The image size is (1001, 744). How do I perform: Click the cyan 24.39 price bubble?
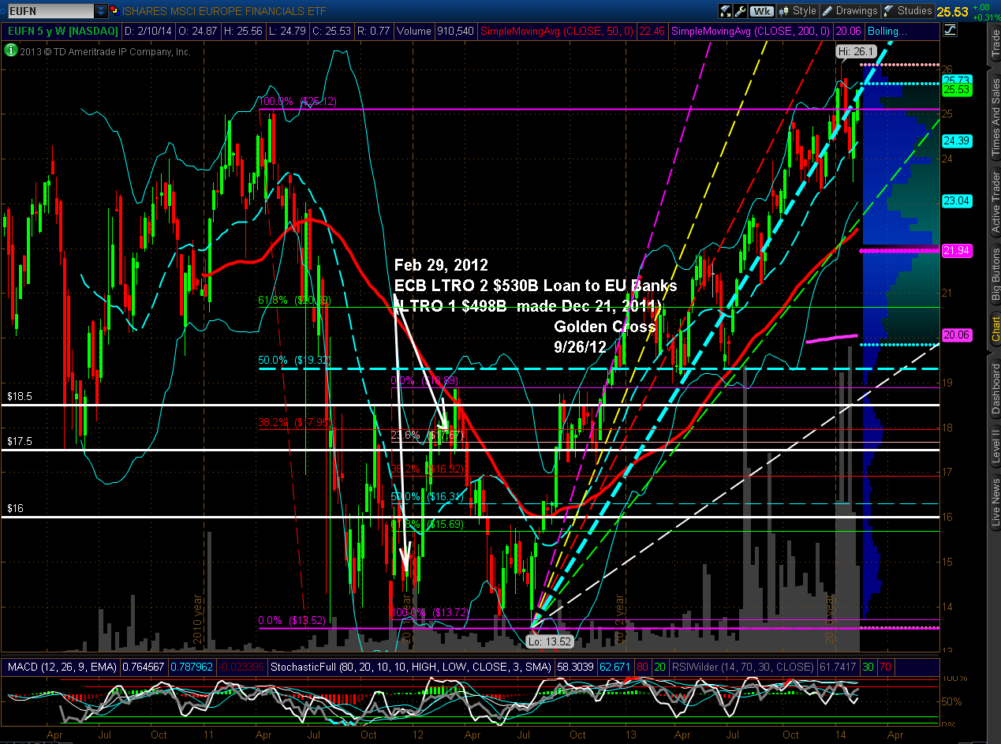956,140
